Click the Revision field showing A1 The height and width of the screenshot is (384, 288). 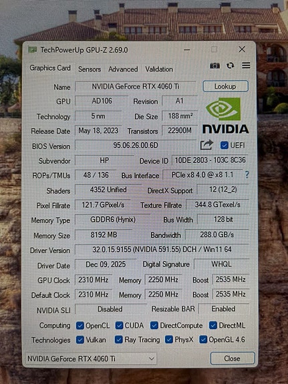(x=180, y=101)
